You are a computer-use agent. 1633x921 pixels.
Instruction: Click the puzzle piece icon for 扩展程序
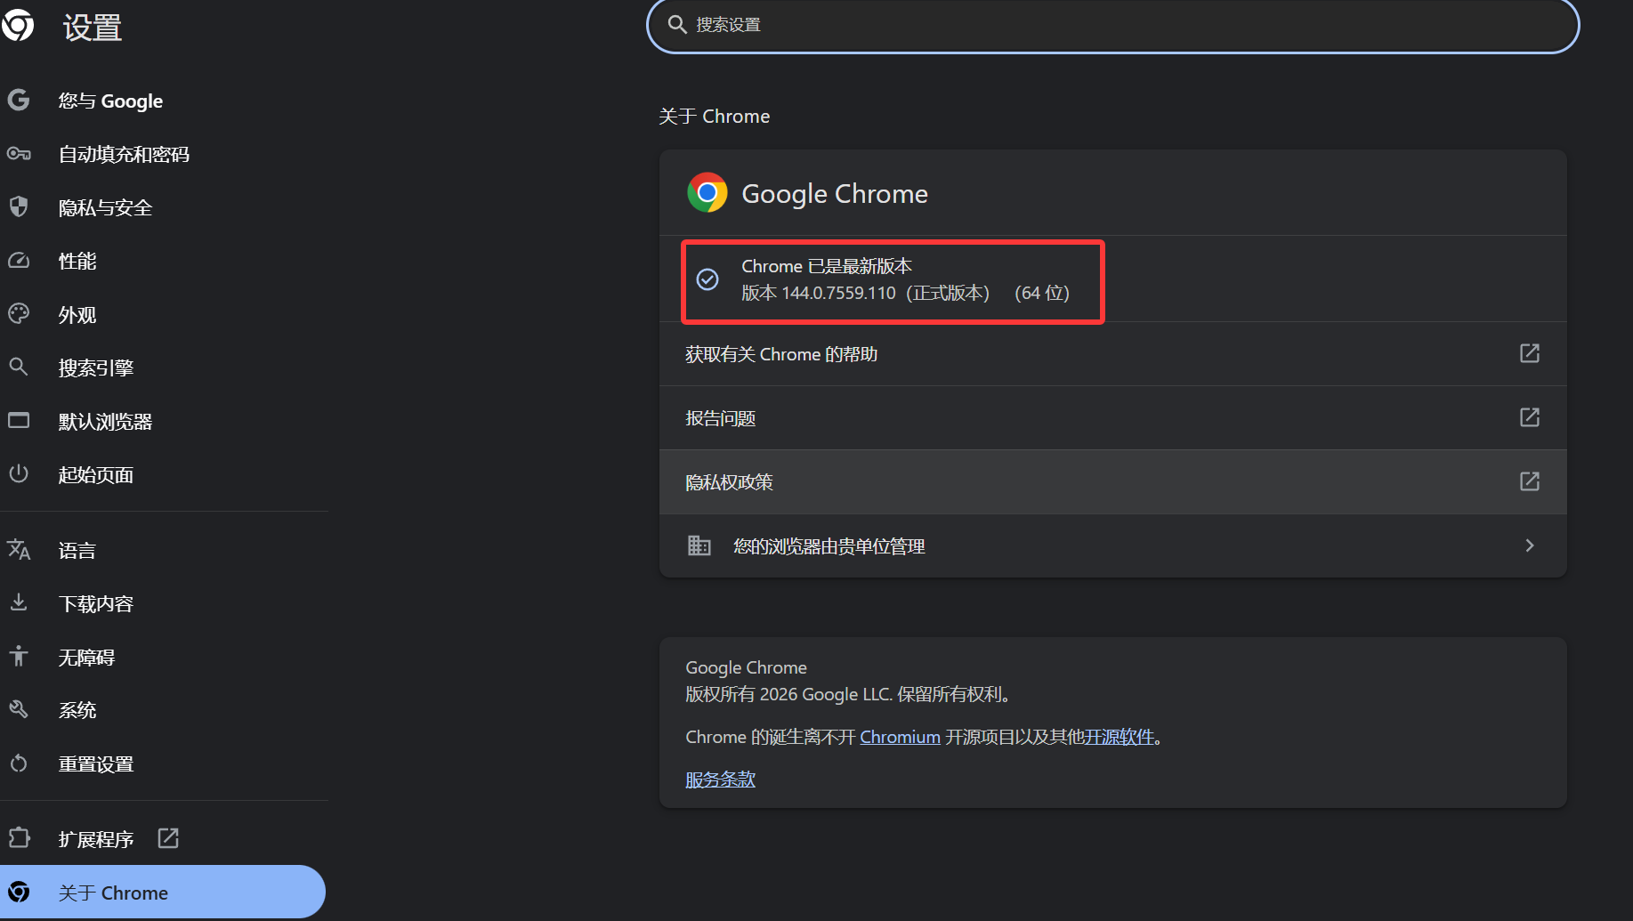[x=19, y=838]
